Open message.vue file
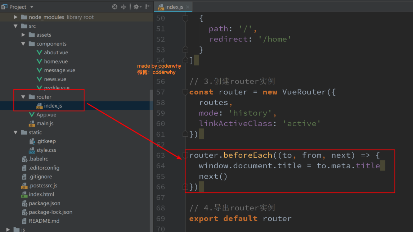Viewport: 413px width, 232px height. (x=59, y=70)
